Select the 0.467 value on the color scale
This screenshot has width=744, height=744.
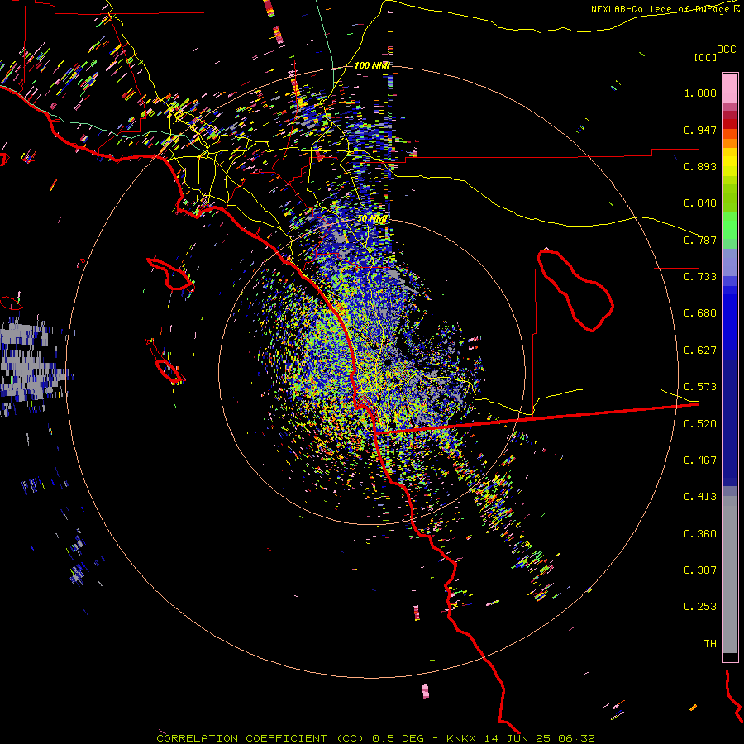700,460
